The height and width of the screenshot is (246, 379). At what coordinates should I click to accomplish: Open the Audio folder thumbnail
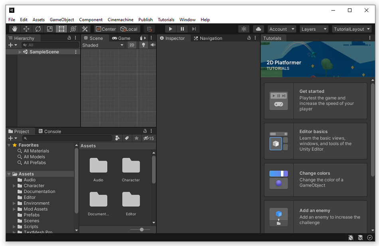click(99, 169)
